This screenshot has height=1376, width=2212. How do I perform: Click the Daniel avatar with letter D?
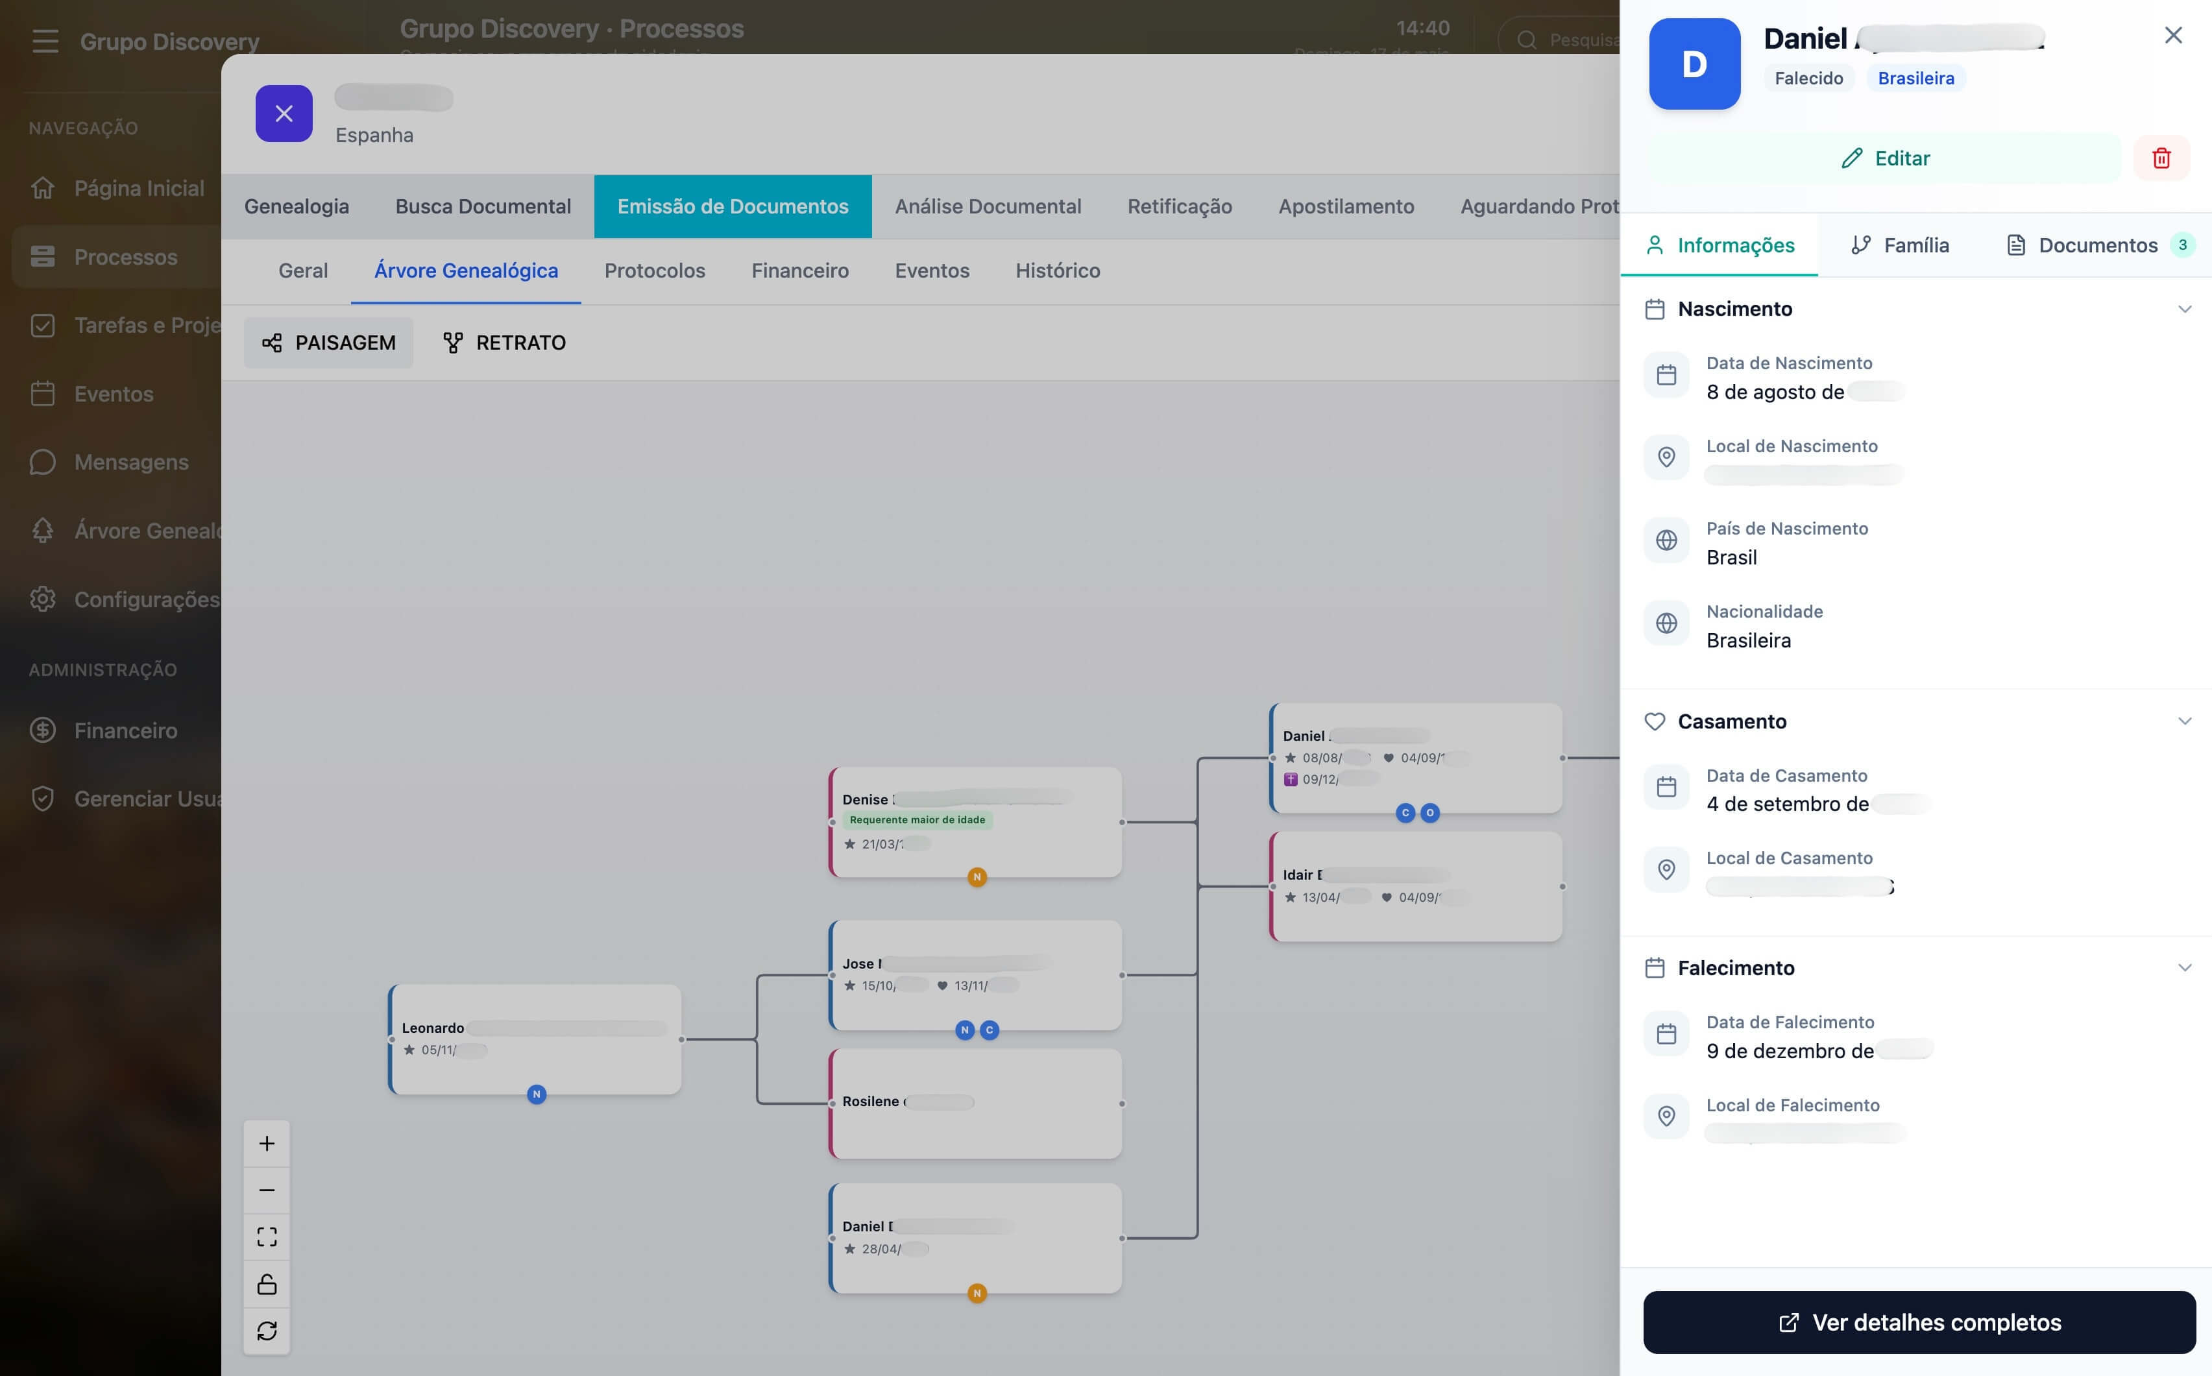(x=1694, y=64)
